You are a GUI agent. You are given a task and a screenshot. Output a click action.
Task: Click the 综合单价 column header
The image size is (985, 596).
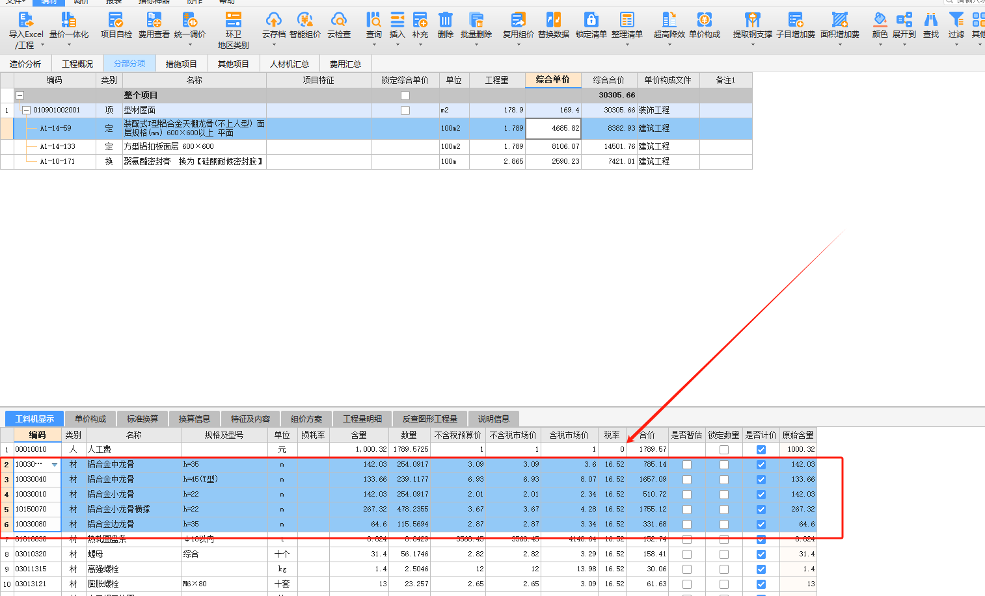pos(553,80)
